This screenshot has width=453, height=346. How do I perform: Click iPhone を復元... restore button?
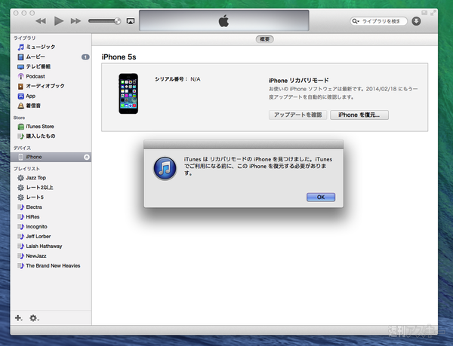[x=359, y=115]
